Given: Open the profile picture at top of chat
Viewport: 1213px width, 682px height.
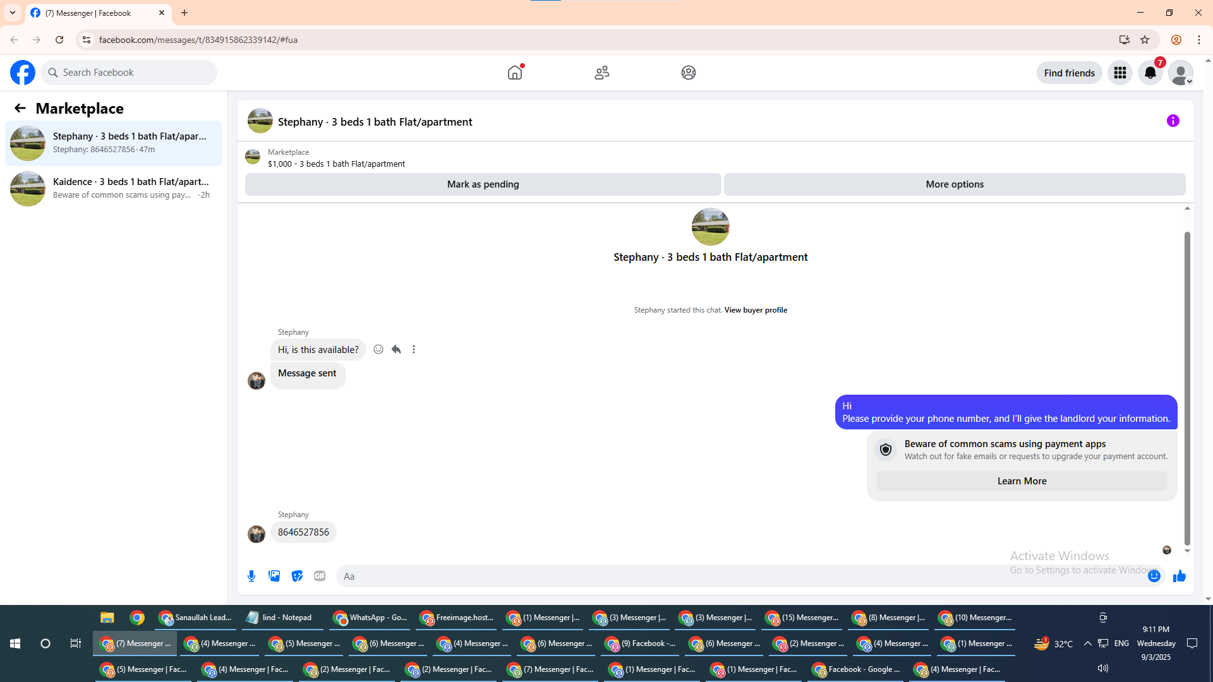Looking at the screenshot, I should pos(711,227).
